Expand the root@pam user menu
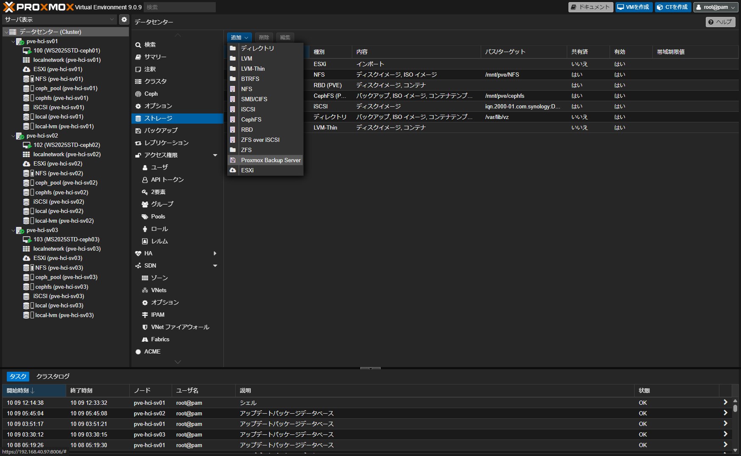741x456 pixels. [x=715, y=7]
